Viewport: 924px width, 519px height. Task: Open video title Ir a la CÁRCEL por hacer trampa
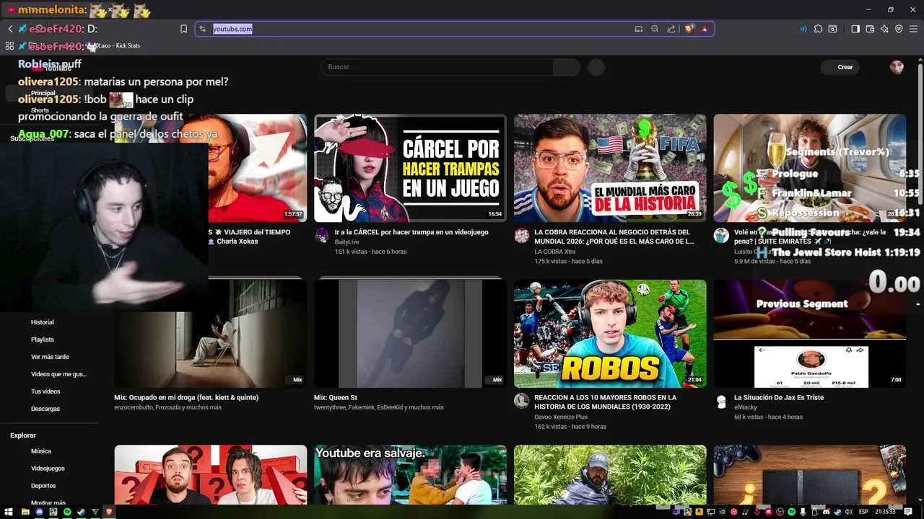[411, 232]
